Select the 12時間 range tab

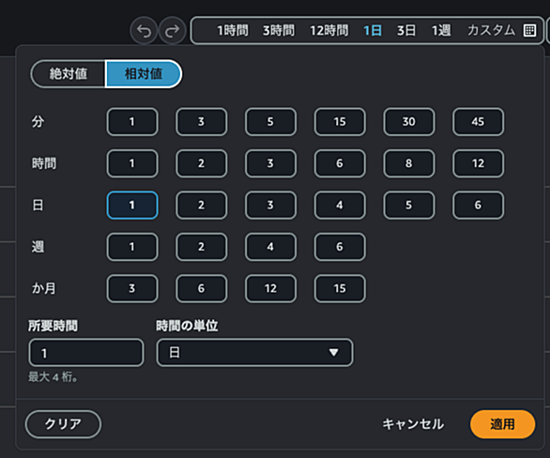point(329,31)
